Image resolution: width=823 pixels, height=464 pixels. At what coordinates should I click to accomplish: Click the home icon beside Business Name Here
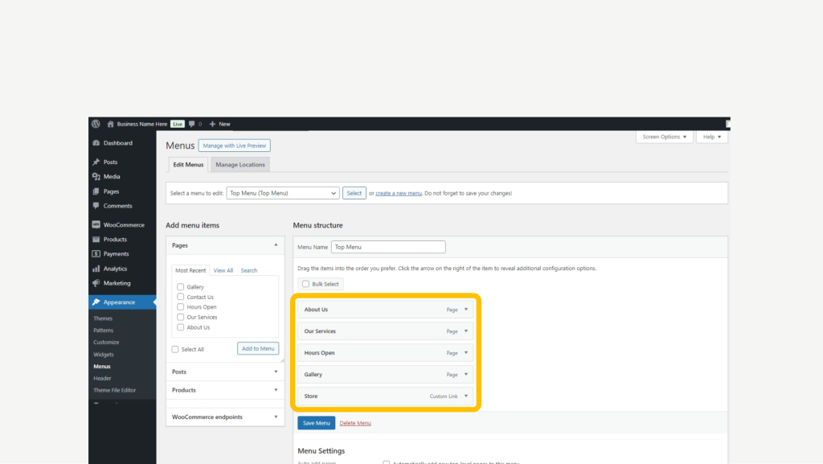(110, 124)
